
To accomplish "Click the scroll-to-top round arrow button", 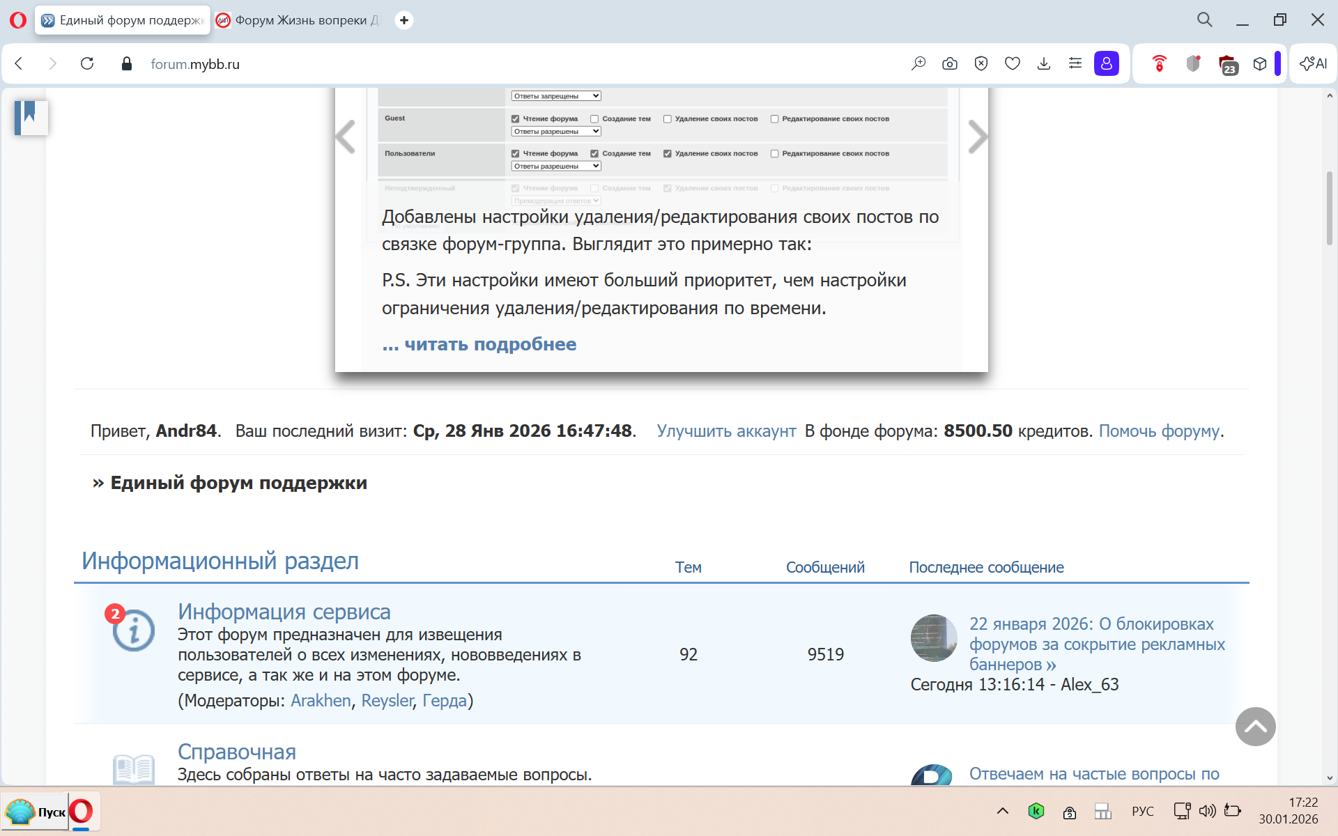I will point(1255,727).
